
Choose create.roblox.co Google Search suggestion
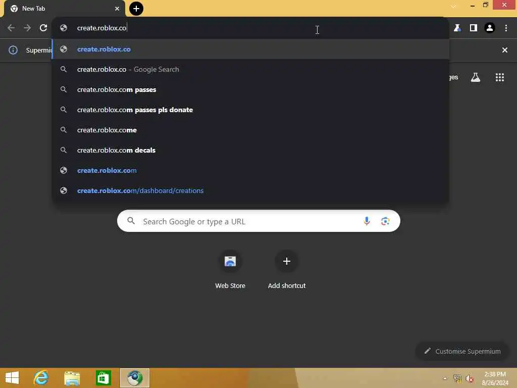tap(250, 69)
